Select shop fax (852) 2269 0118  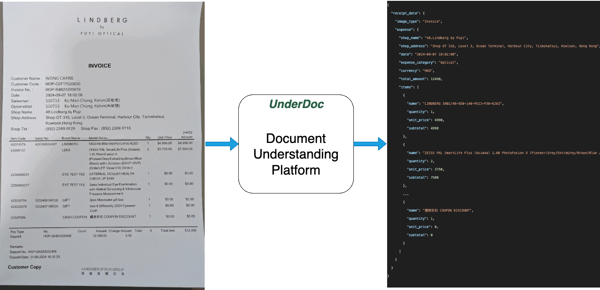tap(115, 128)
